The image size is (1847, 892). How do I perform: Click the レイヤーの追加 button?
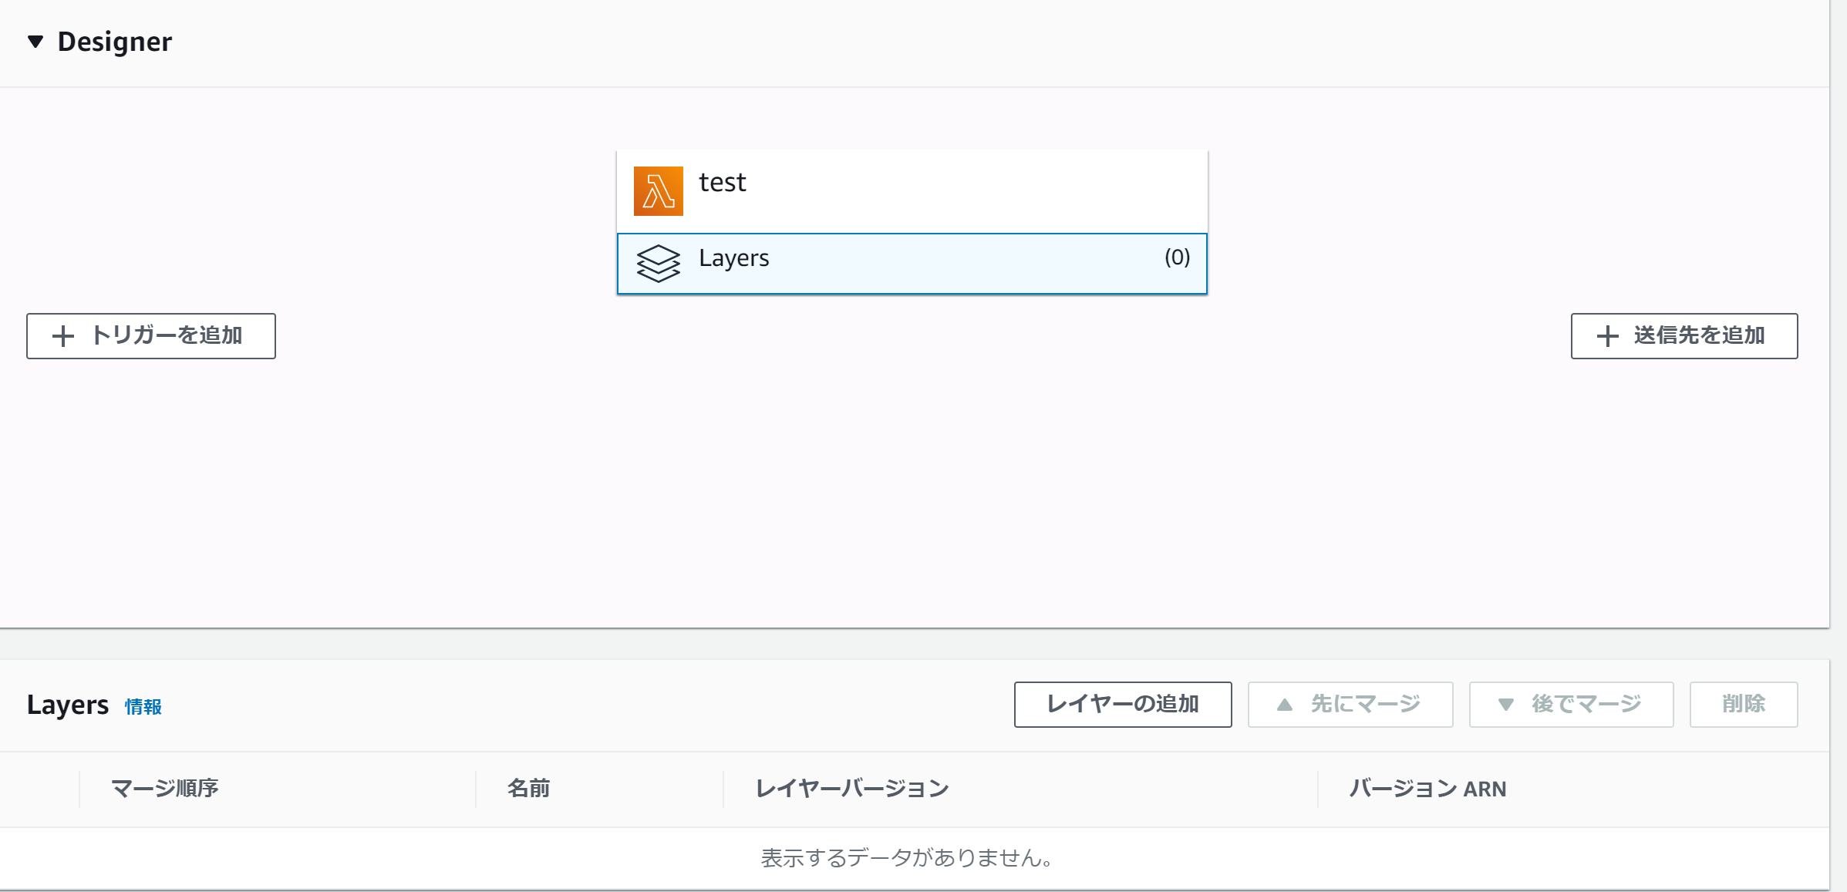(x=1123, y=704)
